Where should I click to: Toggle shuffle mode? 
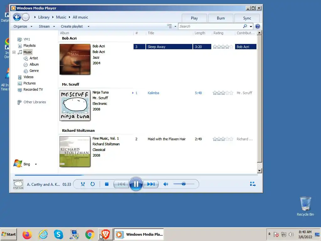[83, 184]
